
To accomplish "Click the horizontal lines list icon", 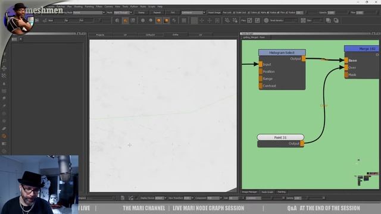I will [184, 21].
